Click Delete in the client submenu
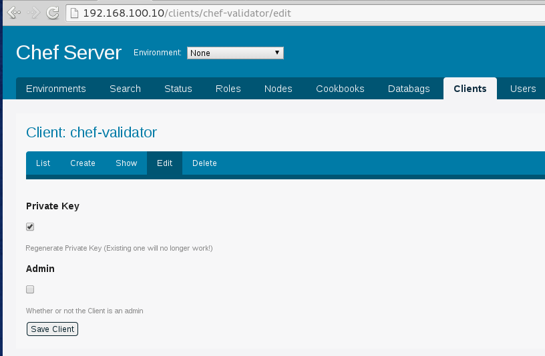This screenshot has height=356, width=545. [x=204, y=163]
